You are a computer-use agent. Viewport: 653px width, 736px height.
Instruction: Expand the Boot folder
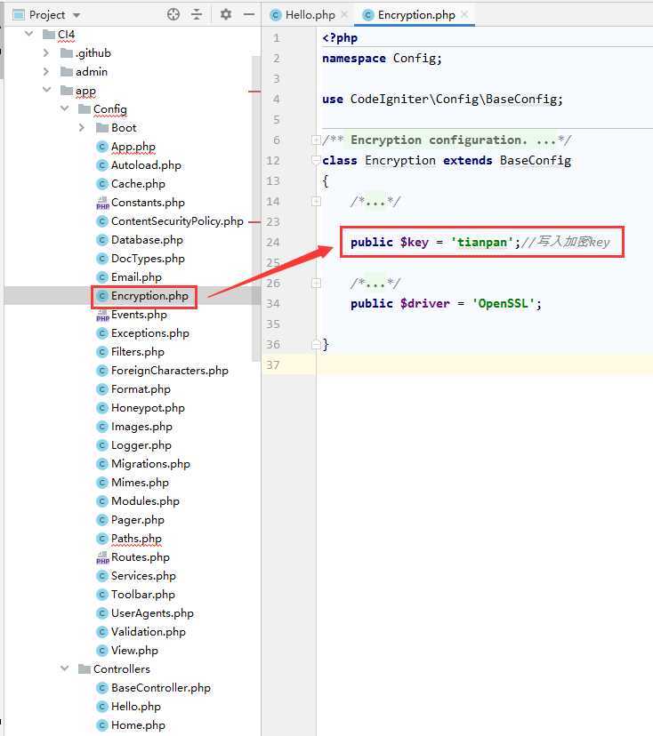pyautogui.click(x=82, y=128)
